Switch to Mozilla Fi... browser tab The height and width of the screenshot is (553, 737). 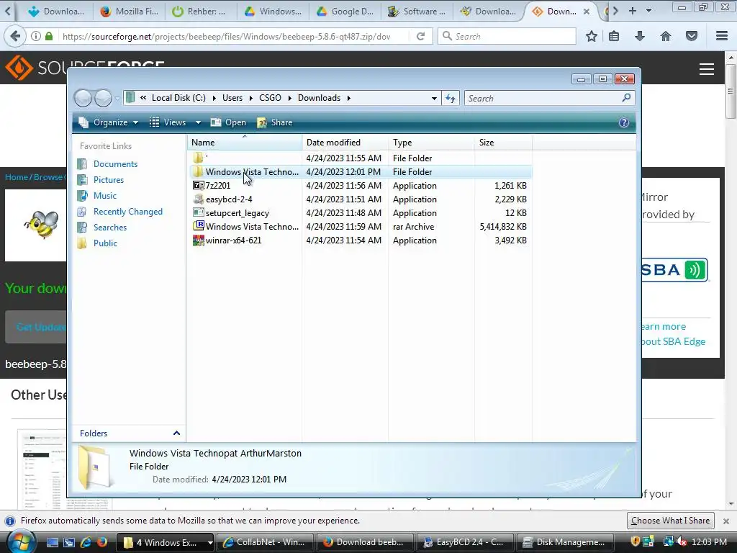click(x=130, y=12)
